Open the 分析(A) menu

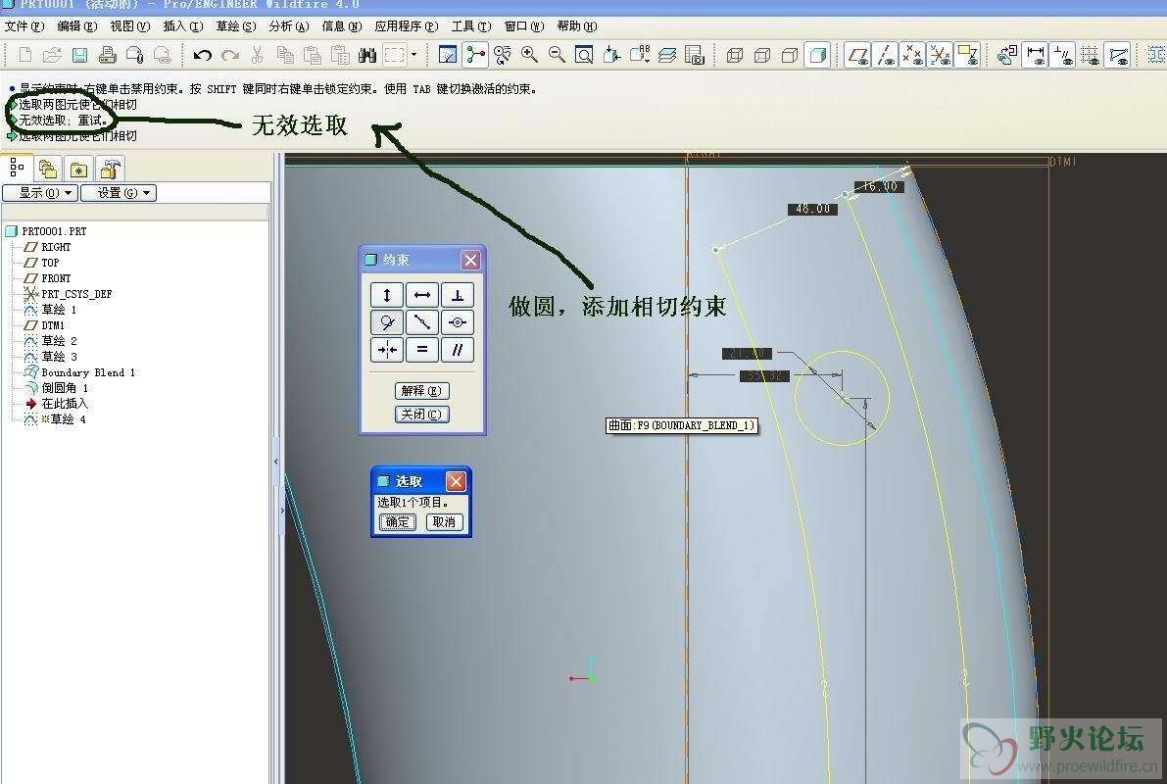click(289, 26)
